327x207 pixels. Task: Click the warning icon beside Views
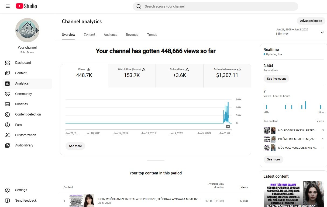(88, 69)
